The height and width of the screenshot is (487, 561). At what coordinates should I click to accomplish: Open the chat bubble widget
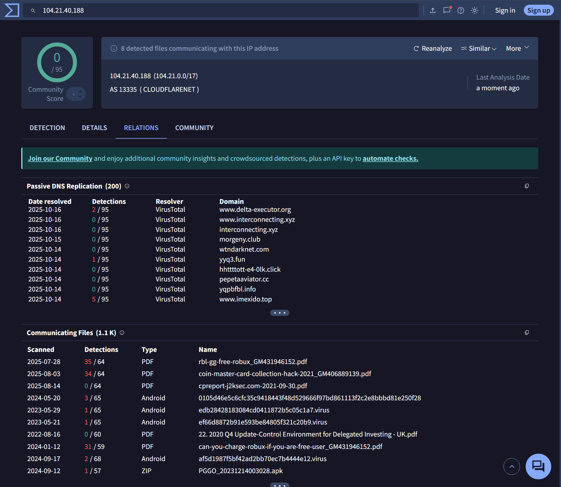pyautogui.click(x=538, y=466)
